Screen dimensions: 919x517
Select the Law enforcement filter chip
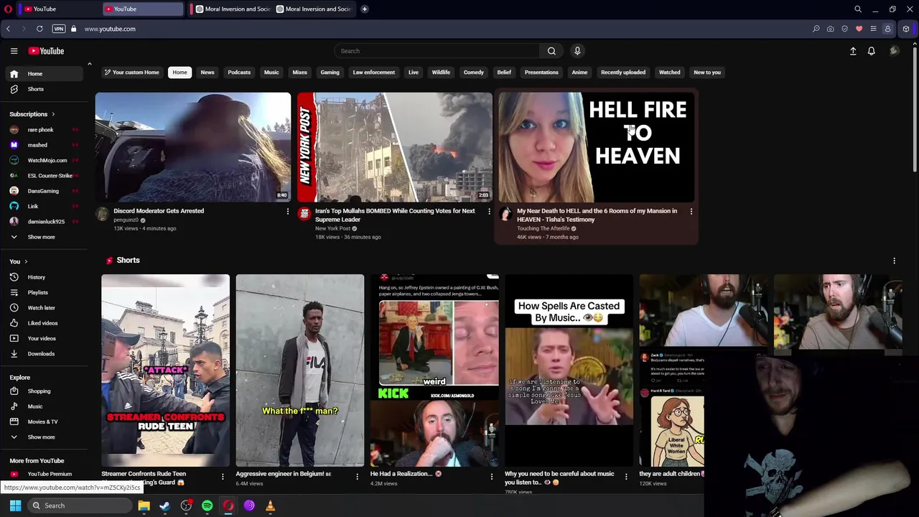click(373, 73)
